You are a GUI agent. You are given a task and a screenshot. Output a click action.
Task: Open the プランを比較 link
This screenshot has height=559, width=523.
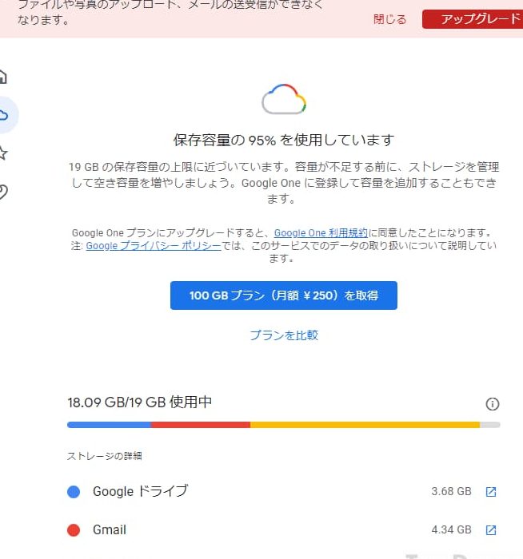pyautogui.click(x=284, y=335)
